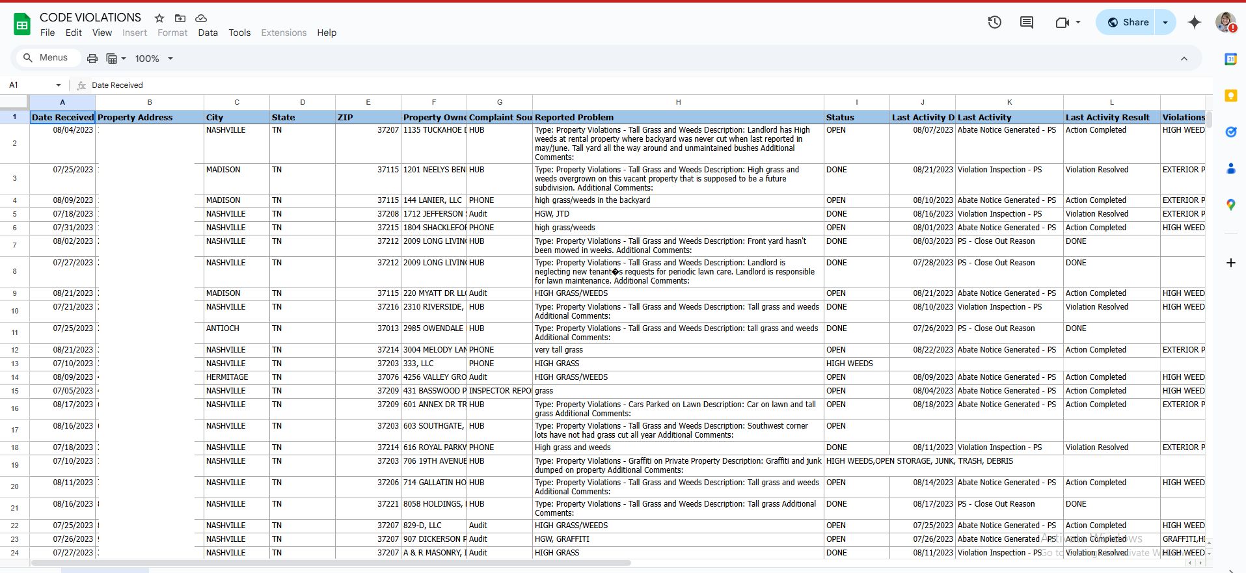The height and width of the screenshot is (573, 1246).
Task: Select the A & R MASONRY owner cell
Action: click(x=434, y=553)
